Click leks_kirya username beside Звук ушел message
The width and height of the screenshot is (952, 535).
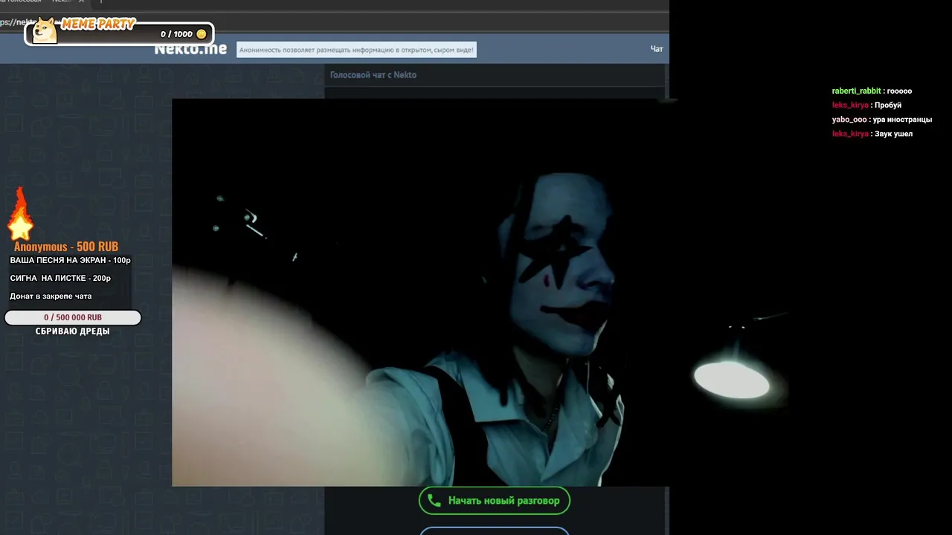pyautogui.click(x=850, y=134)
